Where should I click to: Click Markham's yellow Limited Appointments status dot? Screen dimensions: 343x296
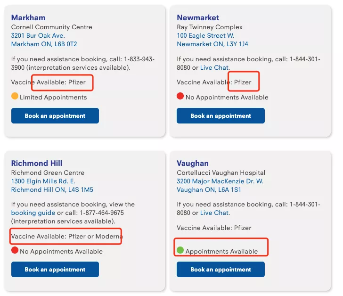pyautogui.click(x=15, y=96)
